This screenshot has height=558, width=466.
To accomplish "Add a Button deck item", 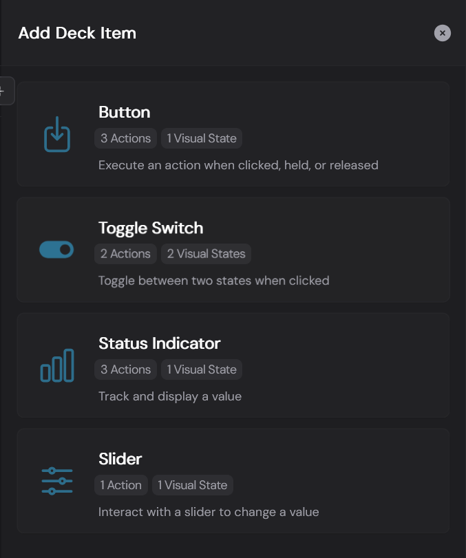I will (233, 133).
